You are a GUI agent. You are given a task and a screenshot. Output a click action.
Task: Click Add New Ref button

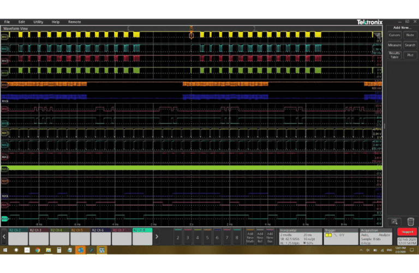point(260,236)
